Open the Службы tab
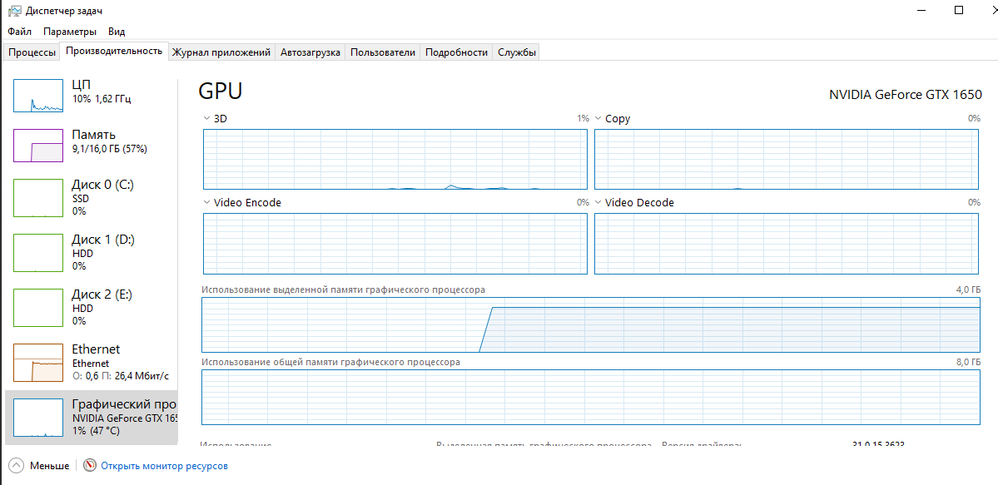Screen dimensions: 998x485 click(x=516, y=52)
